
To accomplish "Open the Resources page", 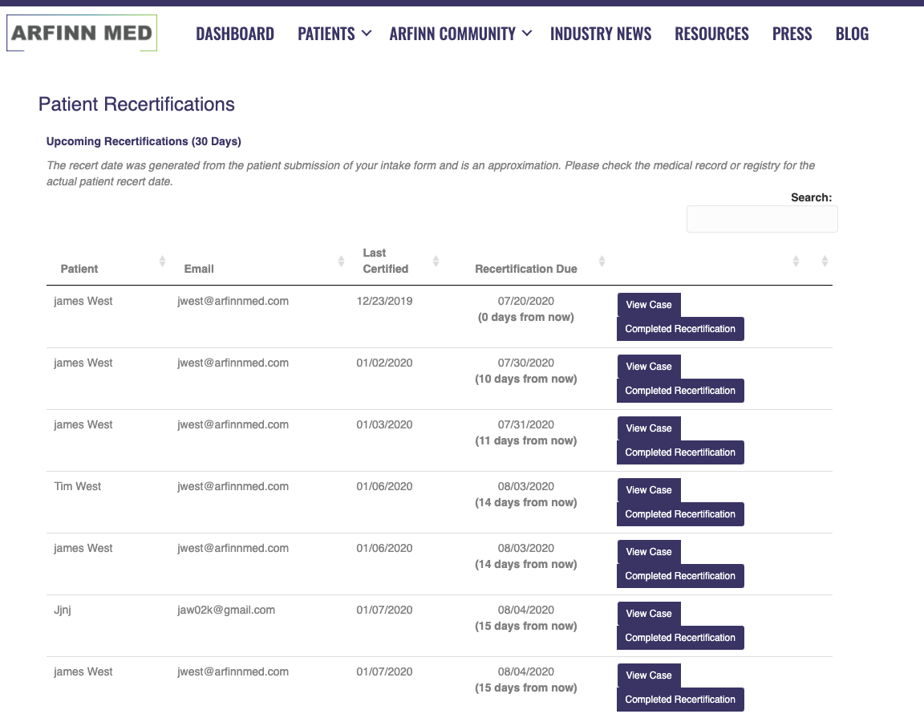I will tap(711, 34).
